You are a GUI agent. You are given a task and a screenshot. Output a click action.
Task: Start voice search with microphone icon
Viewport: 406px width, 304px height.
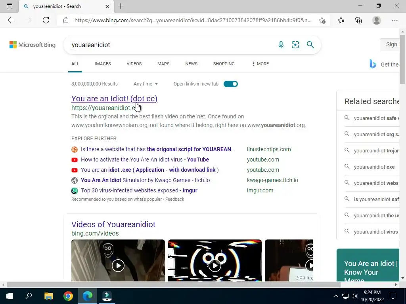281,45
